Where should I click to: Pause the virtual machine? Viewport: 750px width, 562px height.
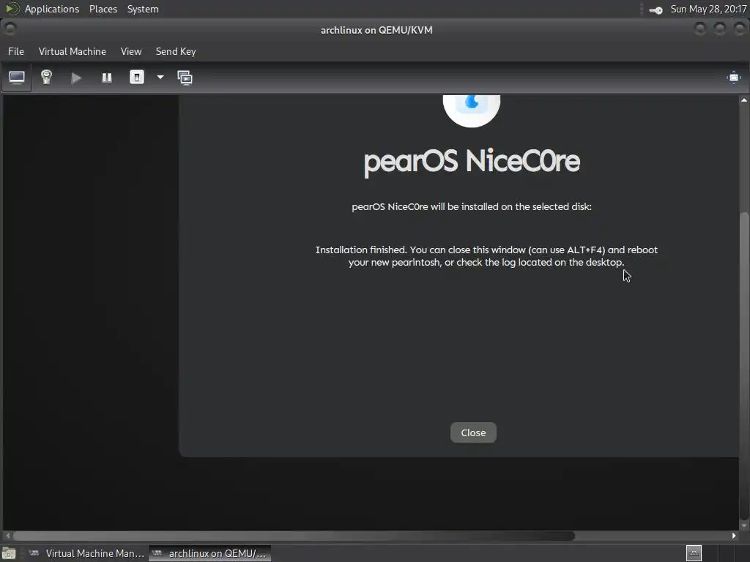pyautogui.click(x=107, y=78)
